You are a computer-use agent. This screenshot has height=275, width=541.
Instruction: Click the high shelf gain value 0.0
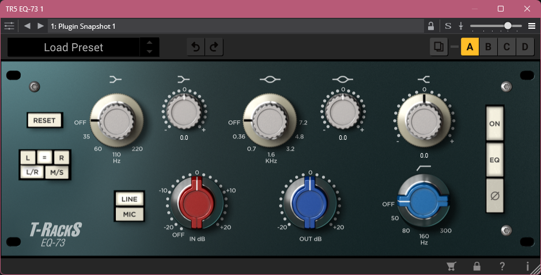(x=424, y=155)
